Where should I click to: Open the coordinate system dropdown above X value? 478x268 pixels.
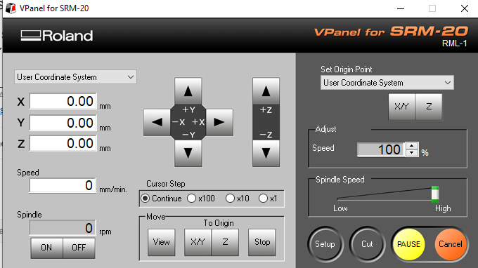click(75, 77)
